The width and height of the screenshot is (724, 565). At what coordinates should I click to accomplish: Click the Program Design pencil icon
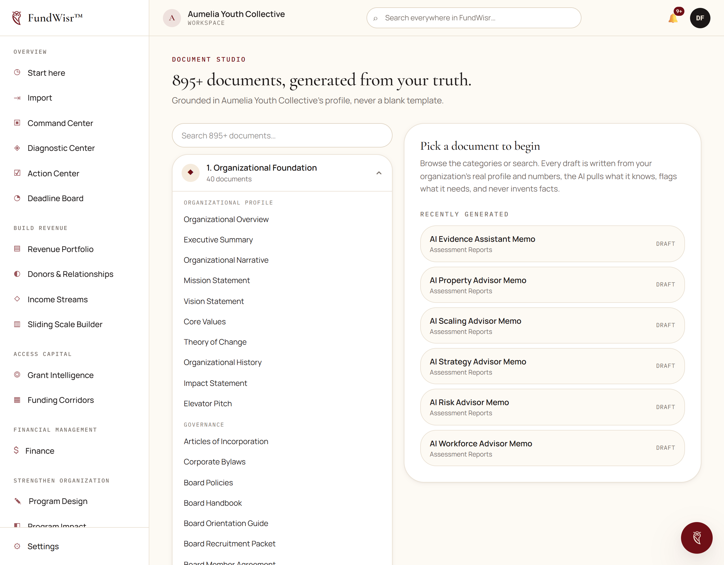(18, 501)
